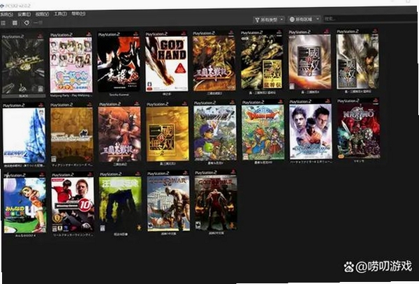Toggle the show titles tag icon

pos(27,23)
